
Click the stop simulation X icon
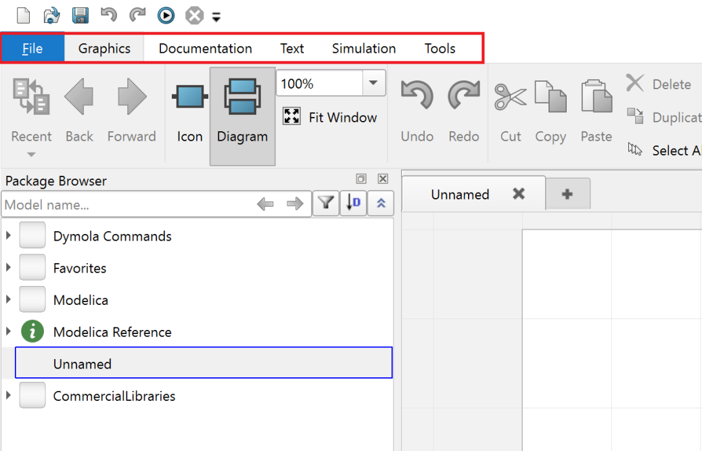point(194,16)
